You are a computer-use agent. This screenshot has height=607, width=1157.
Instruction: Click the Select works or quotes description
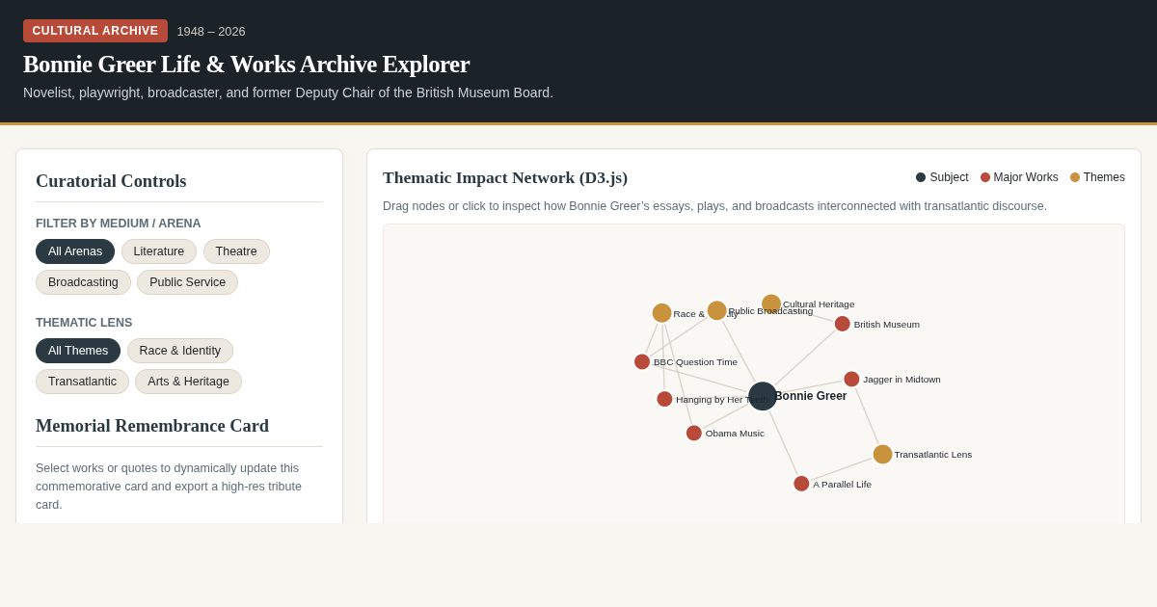click(x=169, y=487)
